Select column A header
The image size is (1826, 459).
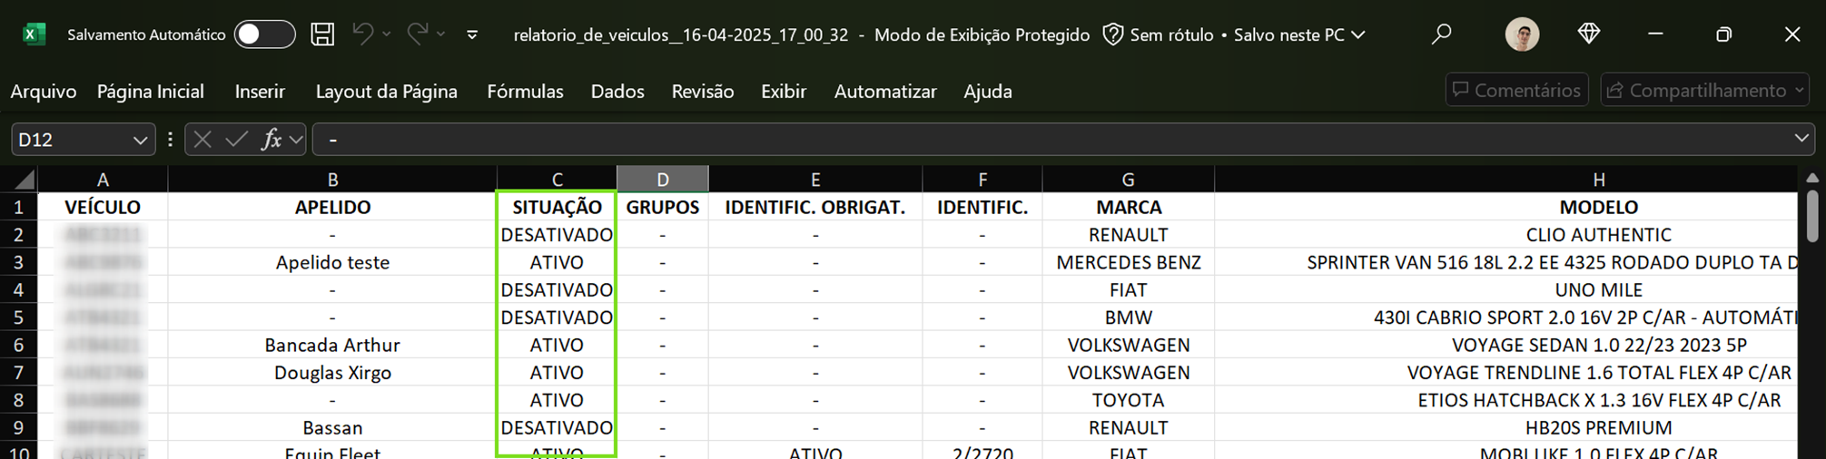pyautogui.click(x=103, y=180)
